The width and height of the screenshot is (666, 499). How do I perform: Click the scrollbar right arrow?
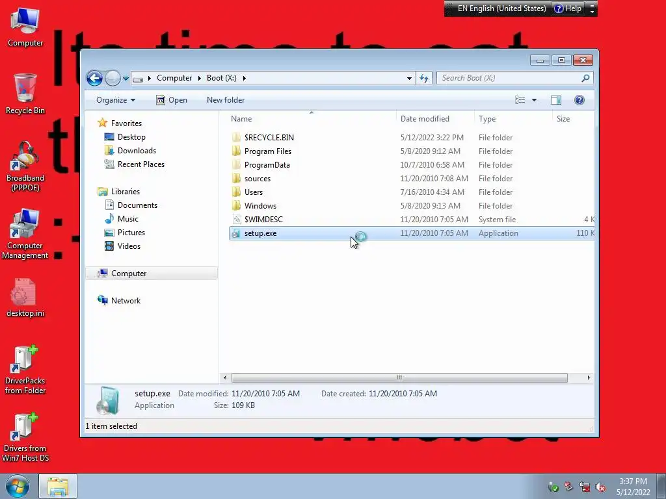pyautogui.click(x=589, y=377)
